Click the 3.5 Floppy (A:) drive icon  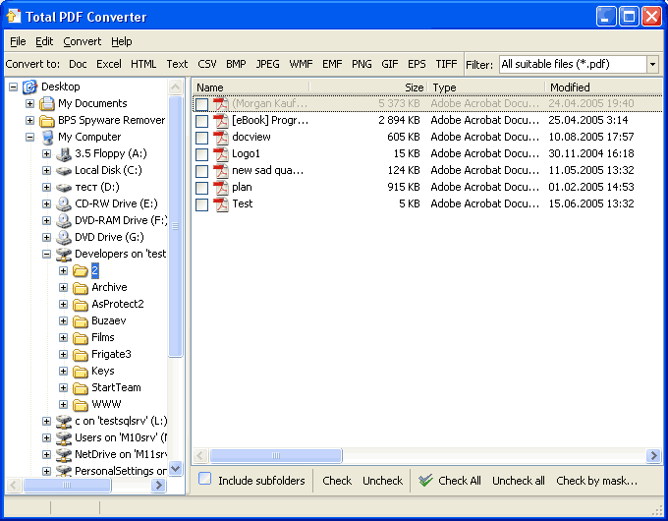(64, 154)
